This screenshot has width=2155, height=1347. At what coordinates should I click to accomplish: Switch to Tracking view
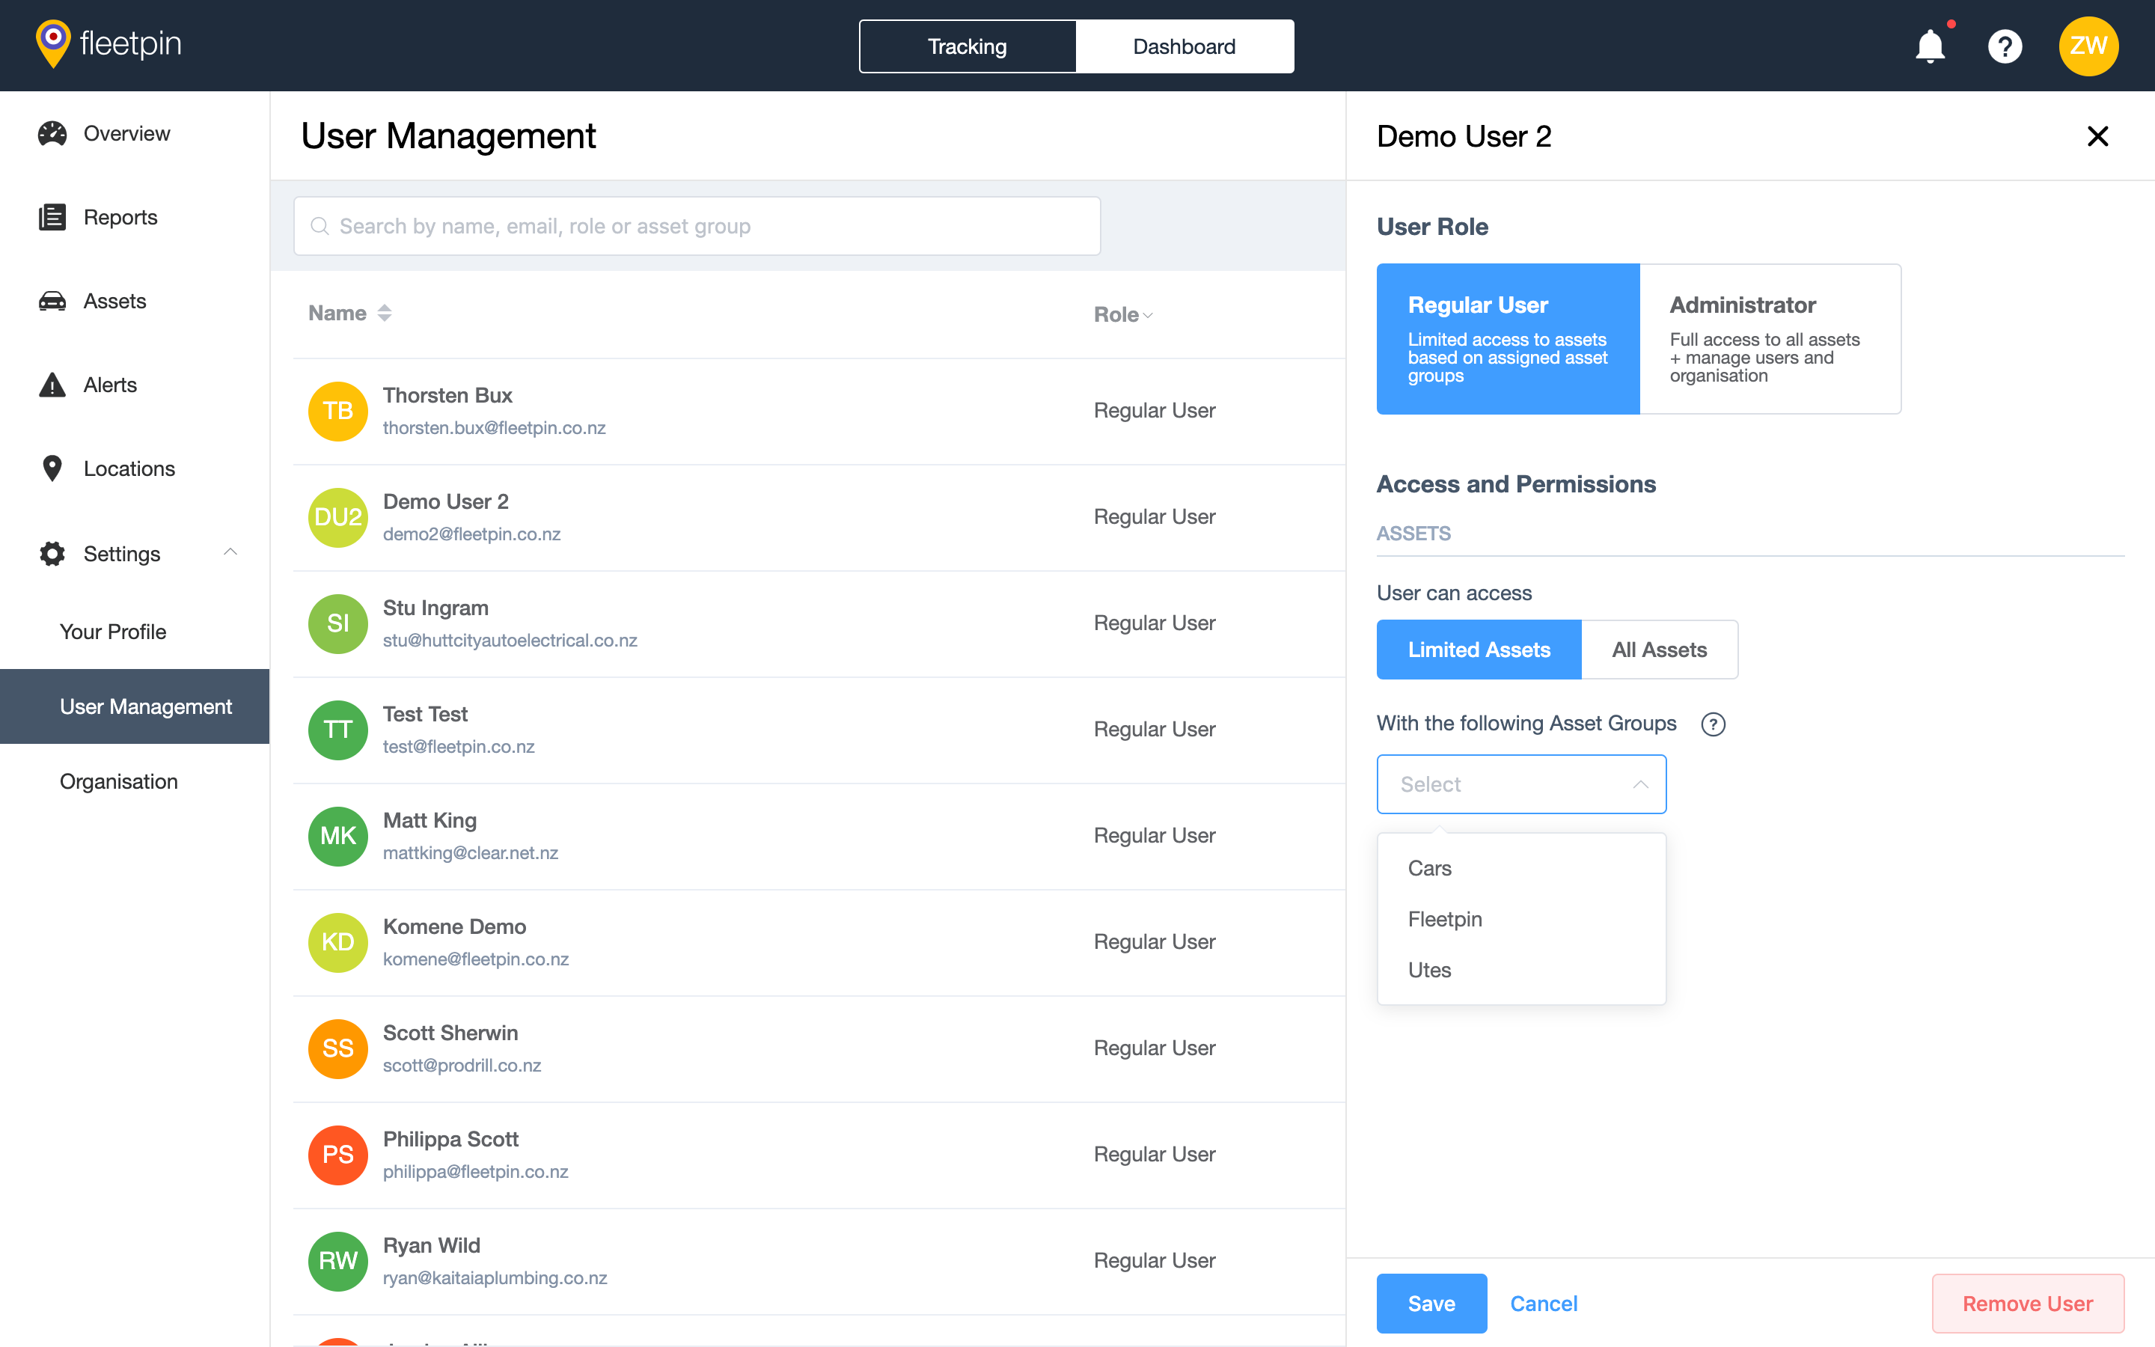tap(968, 46)
